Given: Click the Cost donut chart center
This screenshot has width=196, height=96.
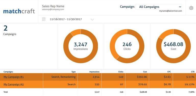Looking at the screenshot, I should (174, 46).
